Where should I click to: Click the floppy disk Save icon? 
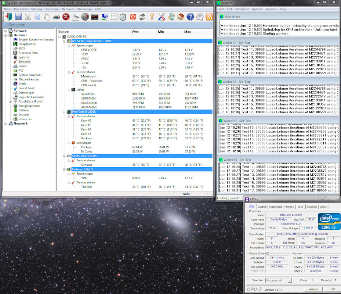tap(18, 17)
